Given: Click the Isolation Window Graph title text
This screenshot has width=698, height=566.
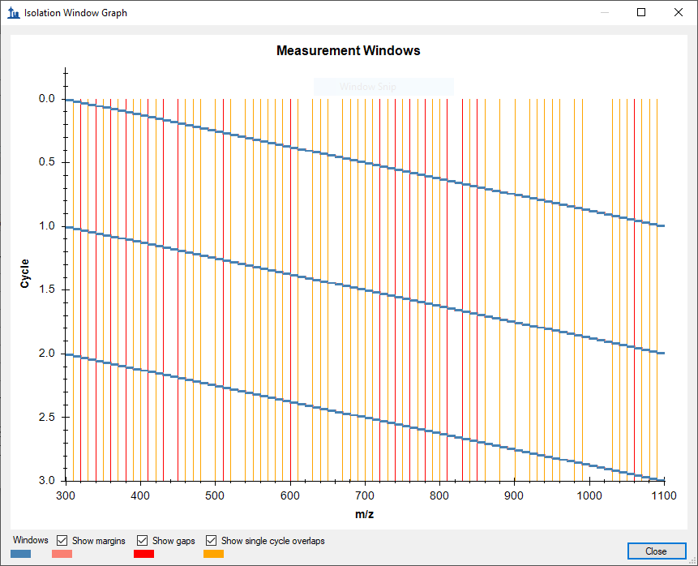Looking at the screenshot, I should [75, 13].
